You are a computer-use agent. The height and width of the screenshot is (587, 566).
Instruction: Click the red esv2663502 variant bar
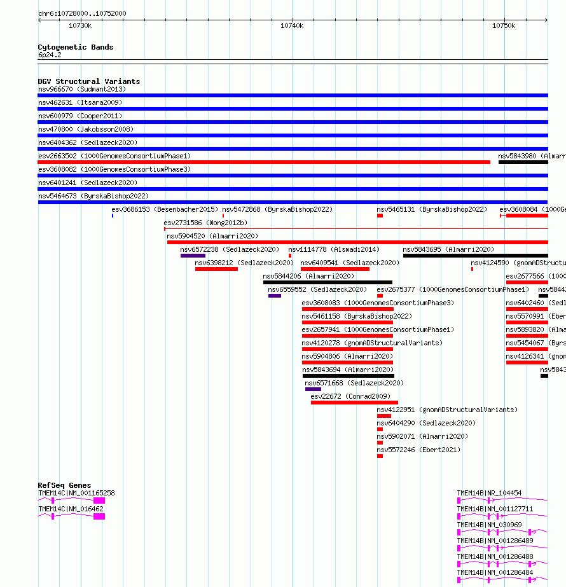[x=264, y=162]
